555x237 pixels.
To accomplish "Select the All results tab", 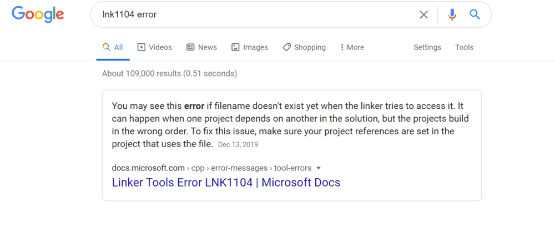I will click(113, 48).
